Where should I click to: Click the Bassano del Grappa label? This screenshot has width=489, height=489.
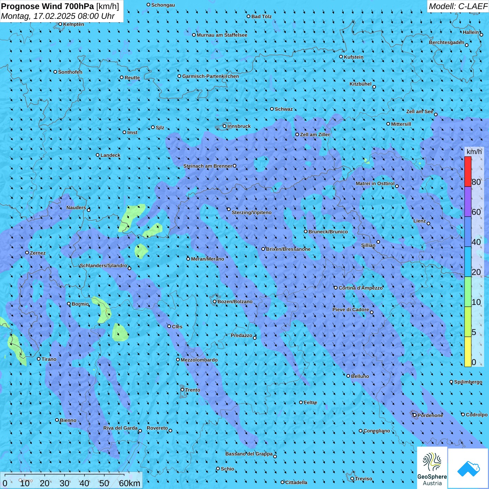[x=249, y=454]
